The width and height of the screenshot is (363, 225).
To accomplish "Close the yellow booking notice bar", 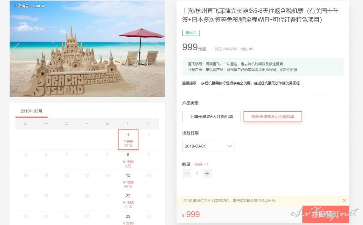I will 344,201.
